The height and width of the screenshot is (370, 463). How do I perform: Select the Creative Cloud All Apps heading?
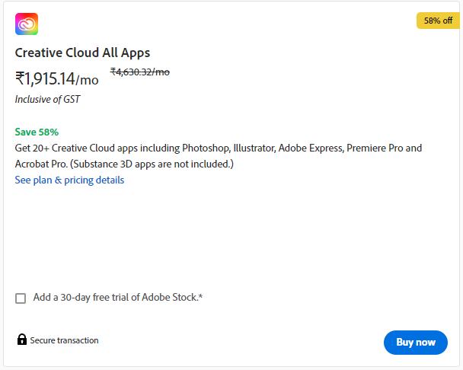coord(82,53)
